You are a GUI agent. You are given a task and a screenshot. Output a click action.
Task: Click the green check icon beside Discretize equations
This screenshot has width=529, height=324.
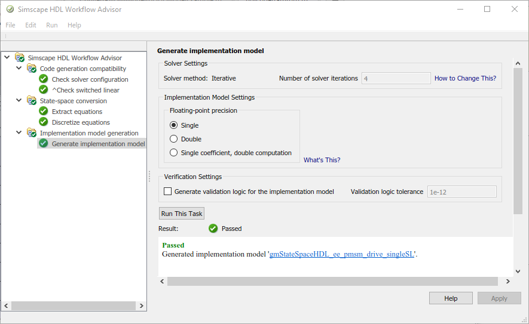pyautogui.click(x=43, y=122)
